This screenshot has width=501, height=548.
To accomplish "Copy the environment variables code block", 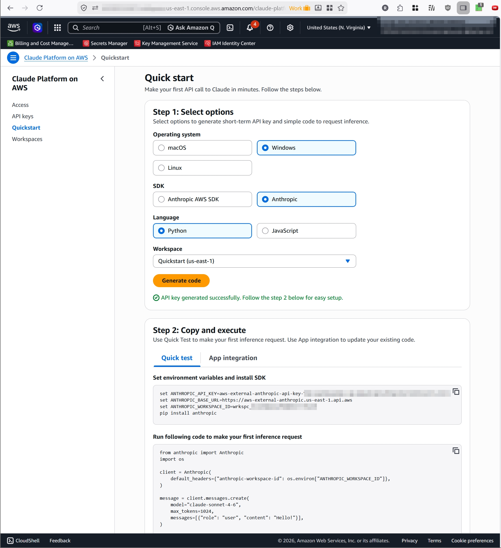I will pyautogui.click(x=456, y=392).
